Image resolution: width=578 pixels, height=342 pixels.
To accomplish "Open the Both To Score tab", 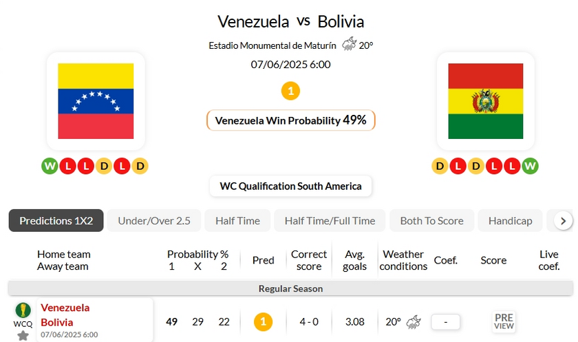I will coord(431,221).
